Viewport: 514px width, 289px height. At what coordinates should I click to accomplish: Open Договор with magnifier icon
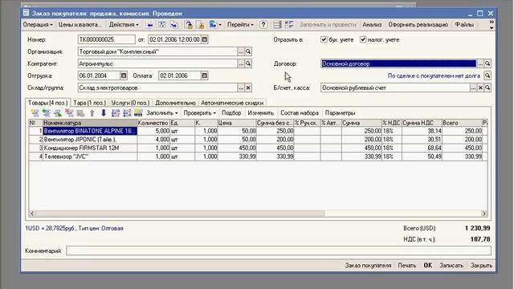[x=487, y=63]
